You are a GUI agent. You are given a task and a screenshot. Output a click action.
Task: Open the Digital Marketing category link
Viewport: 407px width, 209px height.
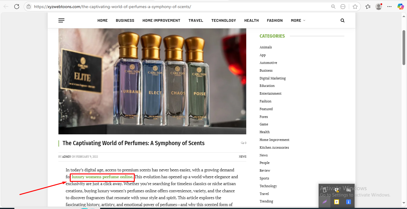[273, 78]
